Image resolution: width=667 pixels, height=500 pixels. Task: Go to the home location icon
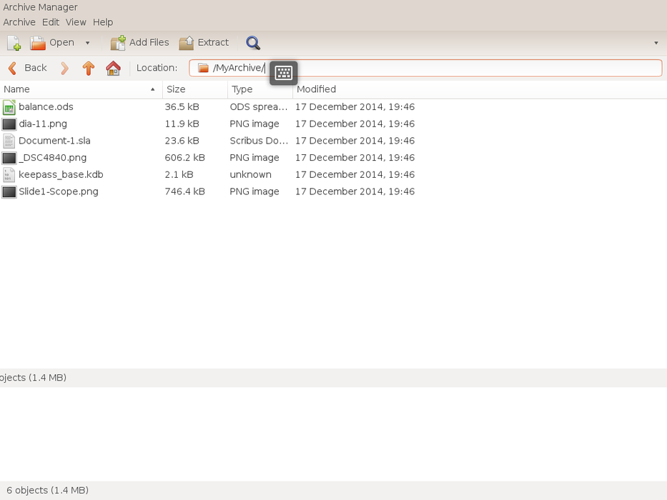(113, 68)
